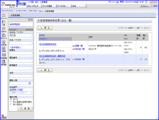Open the スケジュール calendar icon in sidebar

click(4, 16)
